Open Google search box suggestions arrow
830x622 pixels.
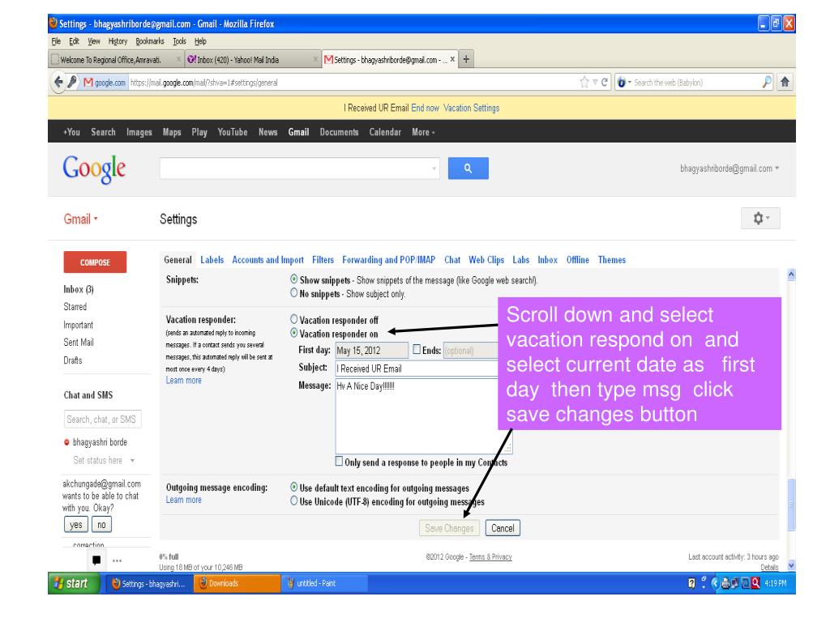tap(434, 168)
